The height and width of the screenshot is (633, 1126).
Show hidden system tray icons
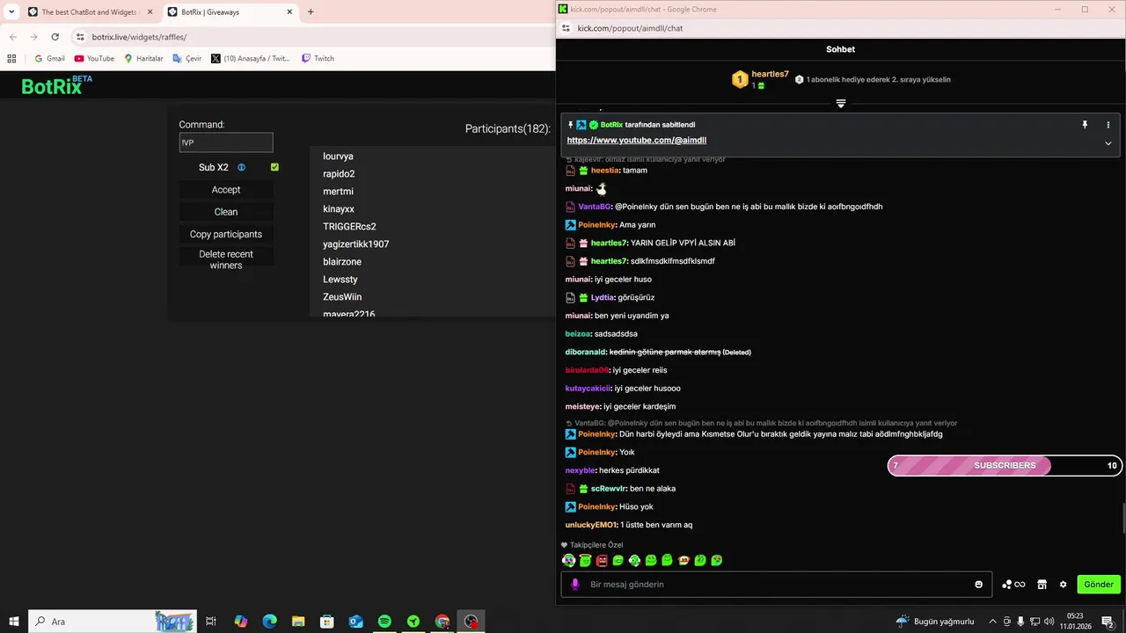tap(993, 622)
